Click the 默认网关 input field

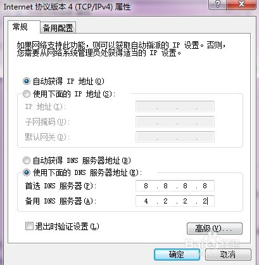click(x=175, y=137)
